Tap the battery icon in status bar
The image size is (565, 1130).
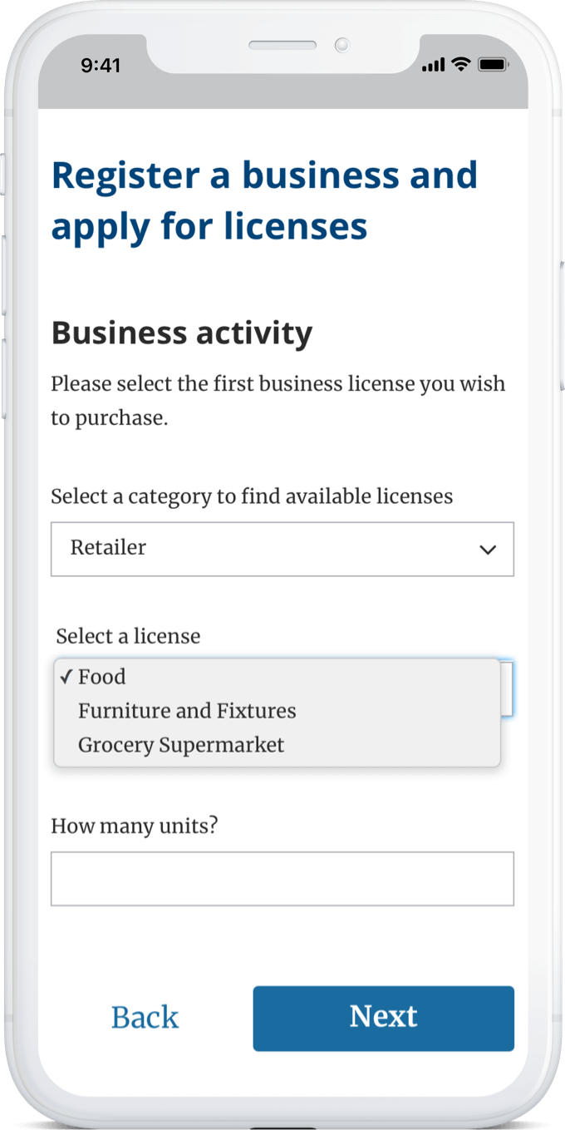point(493,65)
